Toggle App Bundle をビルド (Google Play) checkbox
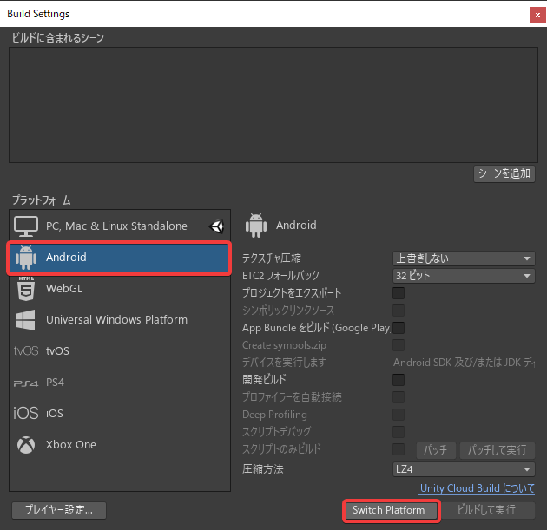 pyautogui.click(x=399, y=328)
